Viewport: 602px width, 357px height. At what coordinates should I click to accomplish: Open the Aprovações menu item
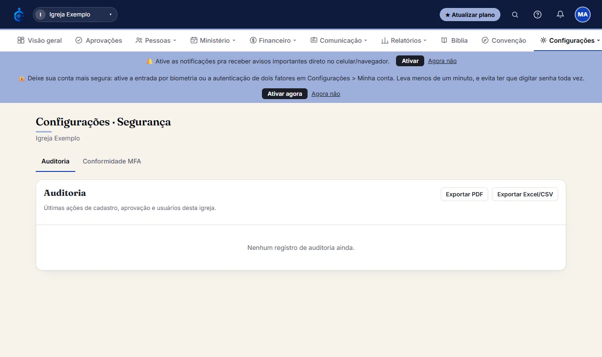tap(98, 40)
